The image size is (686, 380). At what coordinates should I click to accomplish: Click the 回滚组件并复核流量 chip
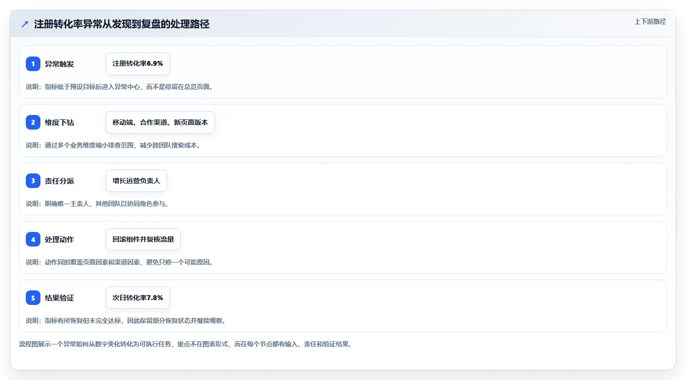[143, 239]
